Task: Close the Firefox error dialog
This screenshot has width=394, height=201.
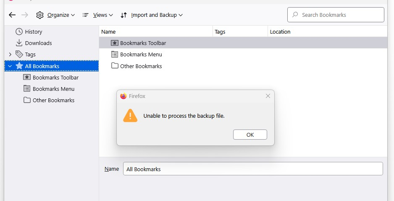Action: pos(268,96)
